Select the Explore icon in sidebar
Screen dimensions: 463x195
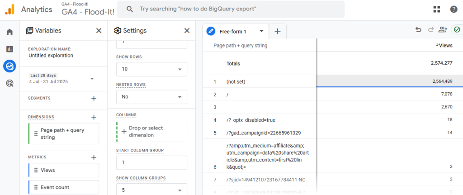coord(9,66)
